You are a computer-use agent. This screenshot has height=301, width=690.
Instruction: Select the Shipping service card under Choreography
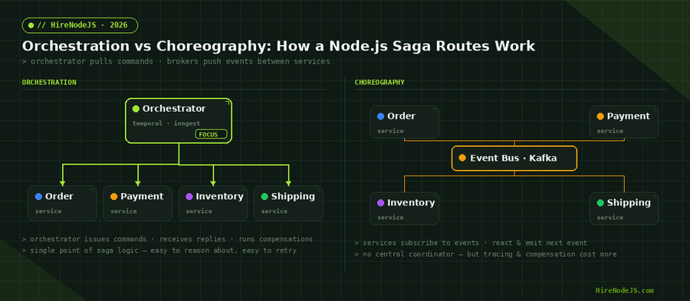coord(624,208)
